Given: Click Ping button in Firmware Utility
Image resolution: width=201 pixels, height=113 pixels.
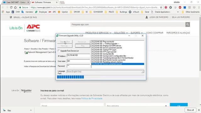Looking at the screenshot, I should tap(83, 46).
